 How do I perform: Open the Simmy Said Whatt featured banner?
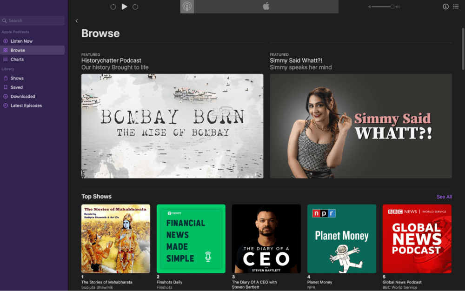tap(361, 126)
